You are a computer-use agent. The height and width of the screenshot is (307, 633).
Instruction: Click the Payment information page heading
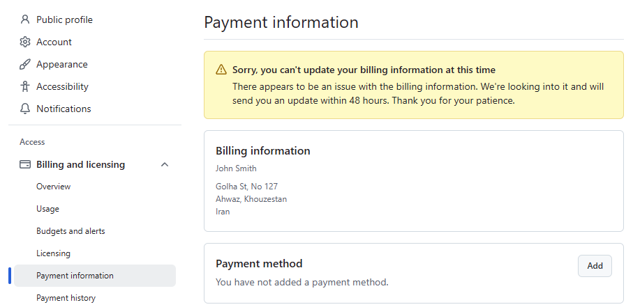pyautogui.click(x=281, y=22)
